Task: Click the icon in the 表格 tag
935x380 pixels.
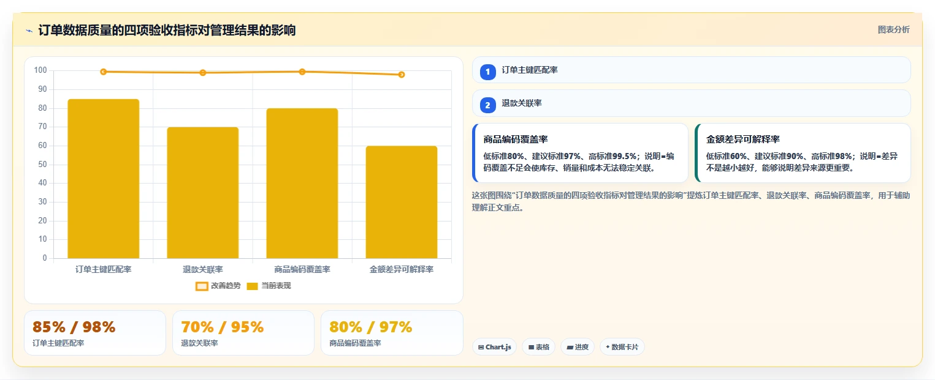Action: tap(531, 348)
